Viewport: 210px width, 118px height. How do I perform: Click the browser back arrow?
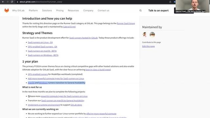coord(3,2)
